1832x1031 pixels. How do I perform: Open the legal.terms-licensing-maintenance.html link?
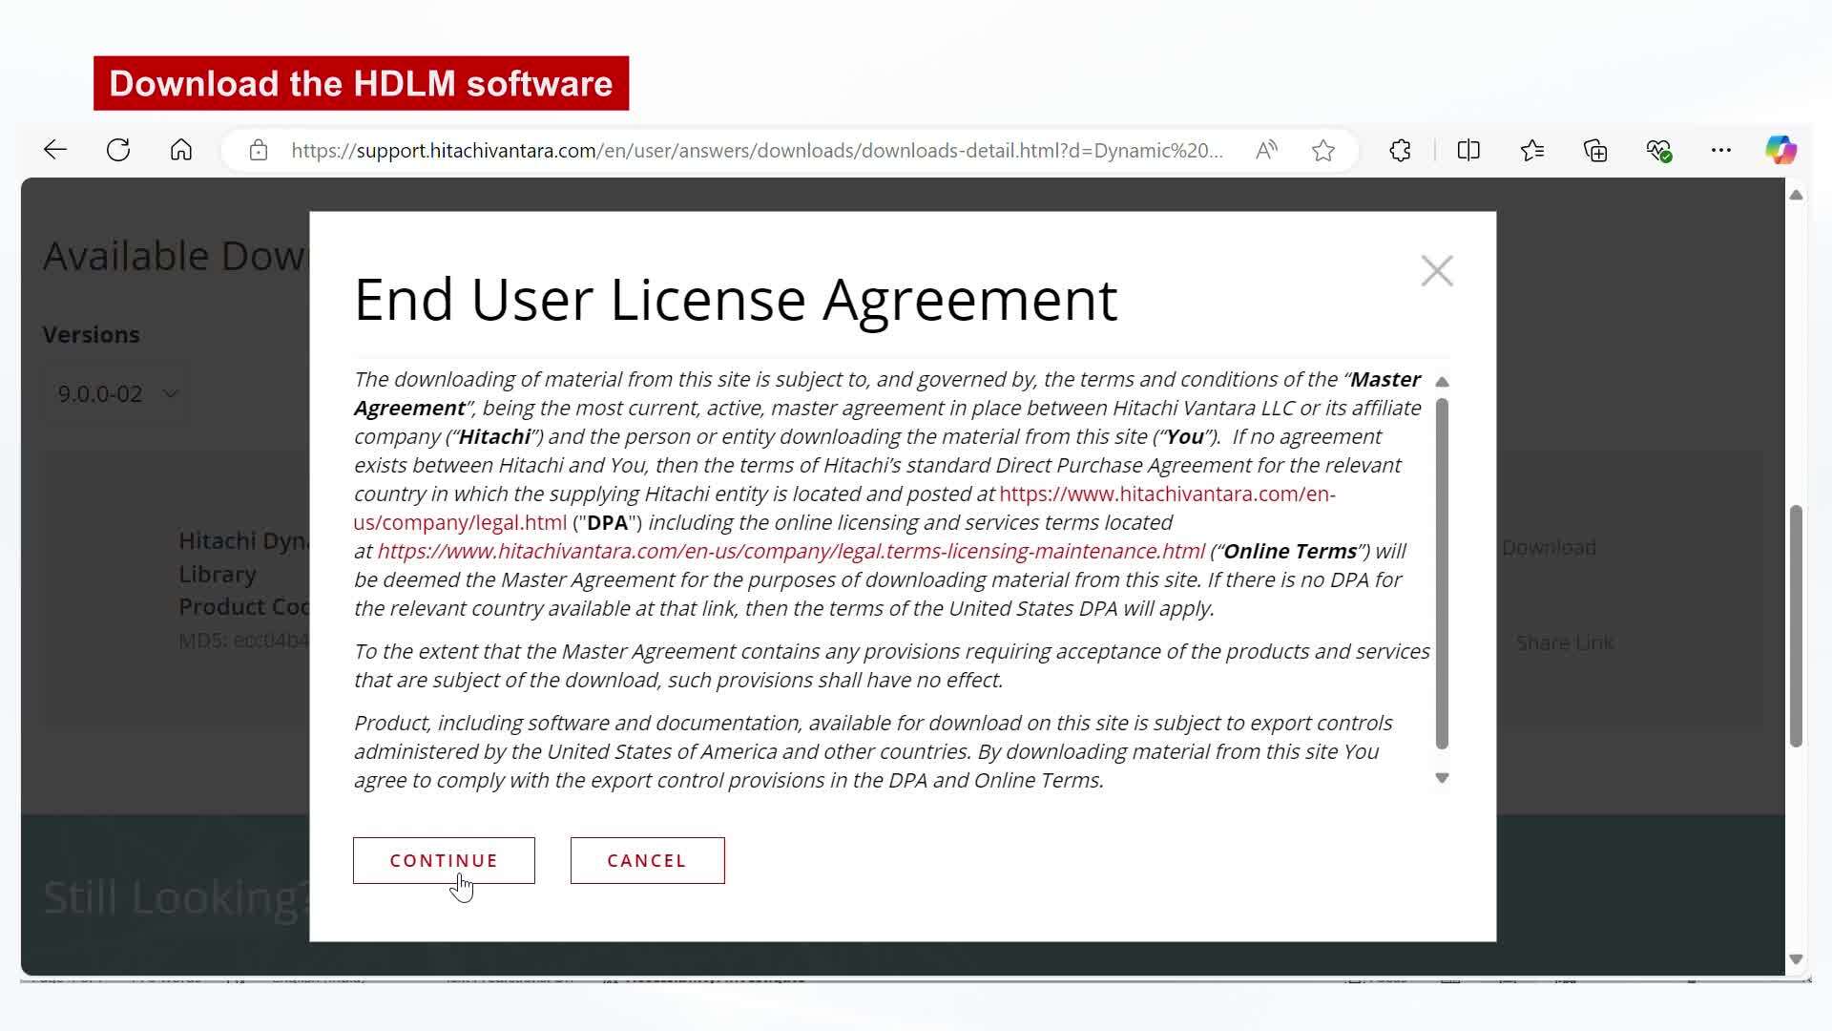click(x=790, y=552)
